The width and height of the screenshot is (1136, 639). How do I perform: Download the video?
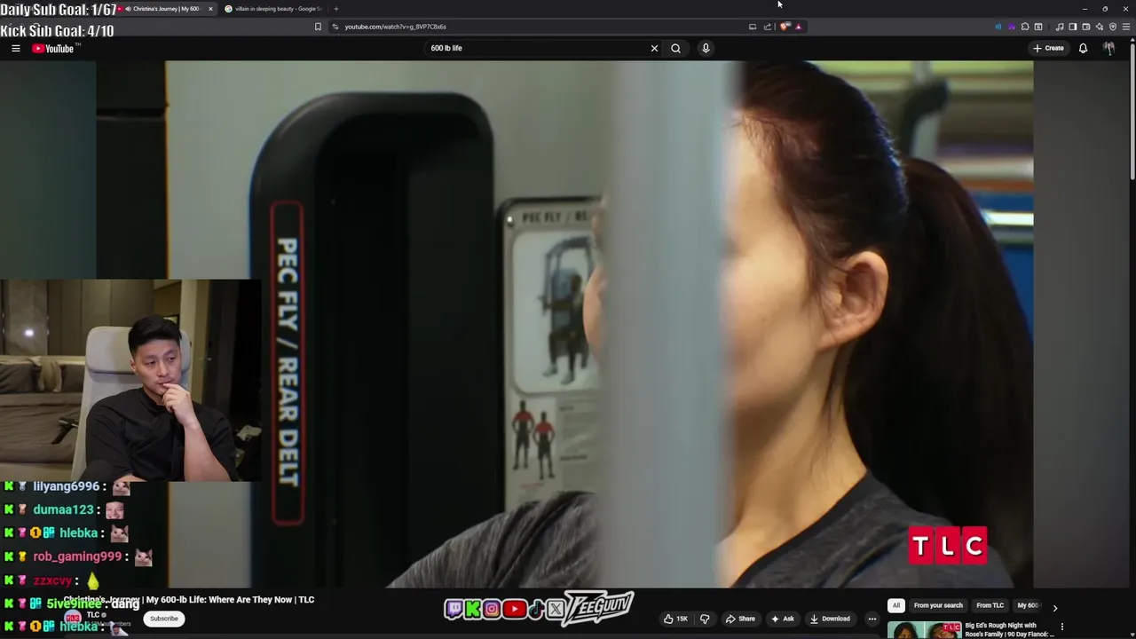tap(831, 619)
